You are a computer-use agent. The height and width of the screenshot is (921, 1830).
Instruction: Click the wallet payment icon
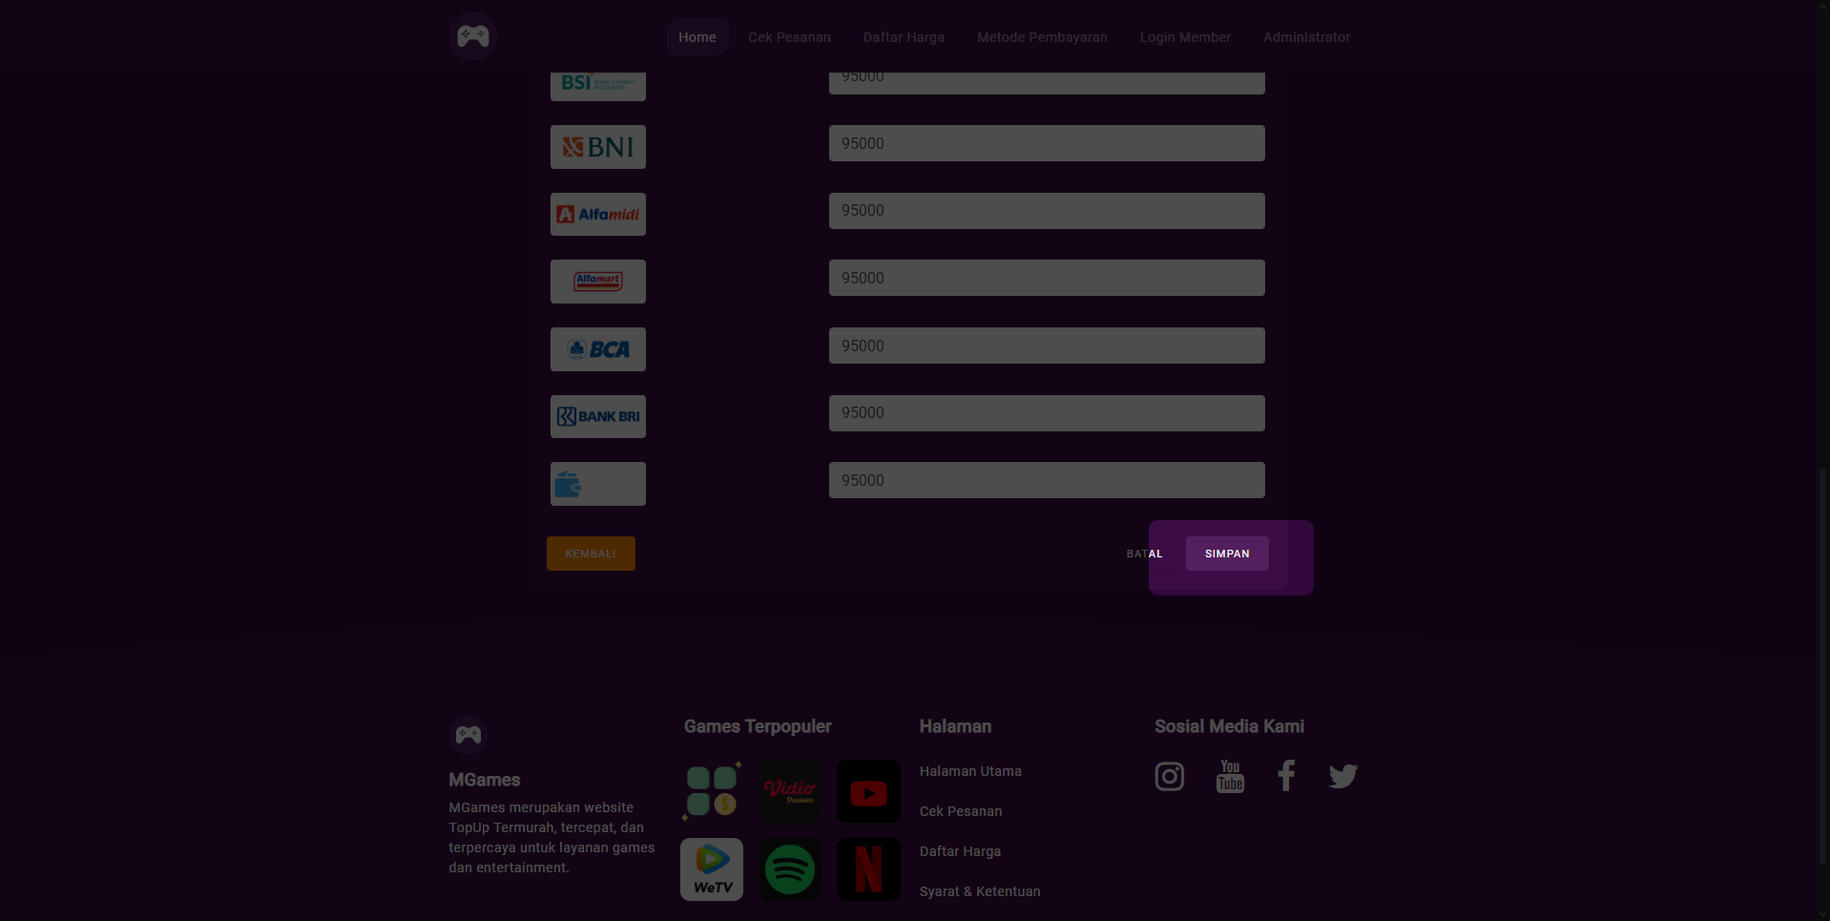(x=598, y=484)
